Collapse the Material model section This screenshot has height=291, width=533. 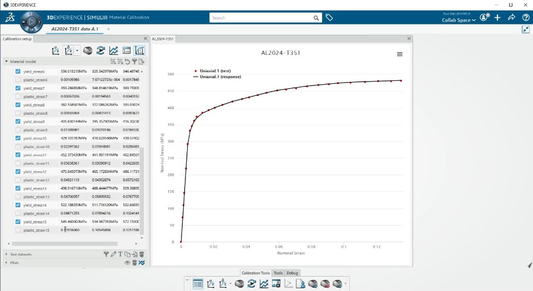point(6,62)
